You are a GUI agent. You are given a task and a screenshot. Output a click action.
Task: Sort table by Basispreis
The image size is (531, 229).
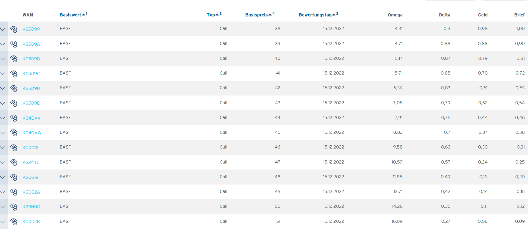coord(256,15)
